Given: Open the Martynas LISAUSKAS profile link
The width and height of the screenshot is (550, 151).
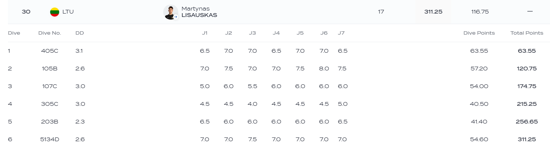Looking at the screenshot, I should pos(199,12).
